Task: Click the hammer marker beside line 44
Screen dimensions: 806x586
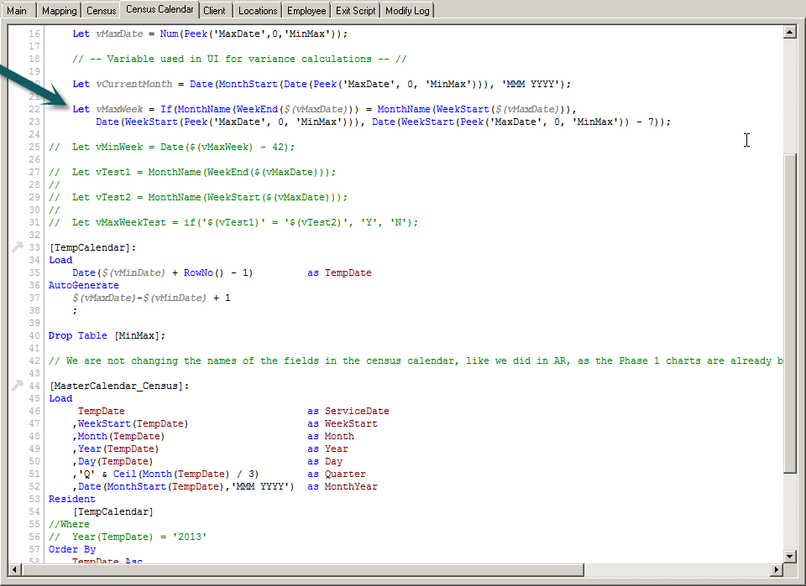Action: (18, 386)
